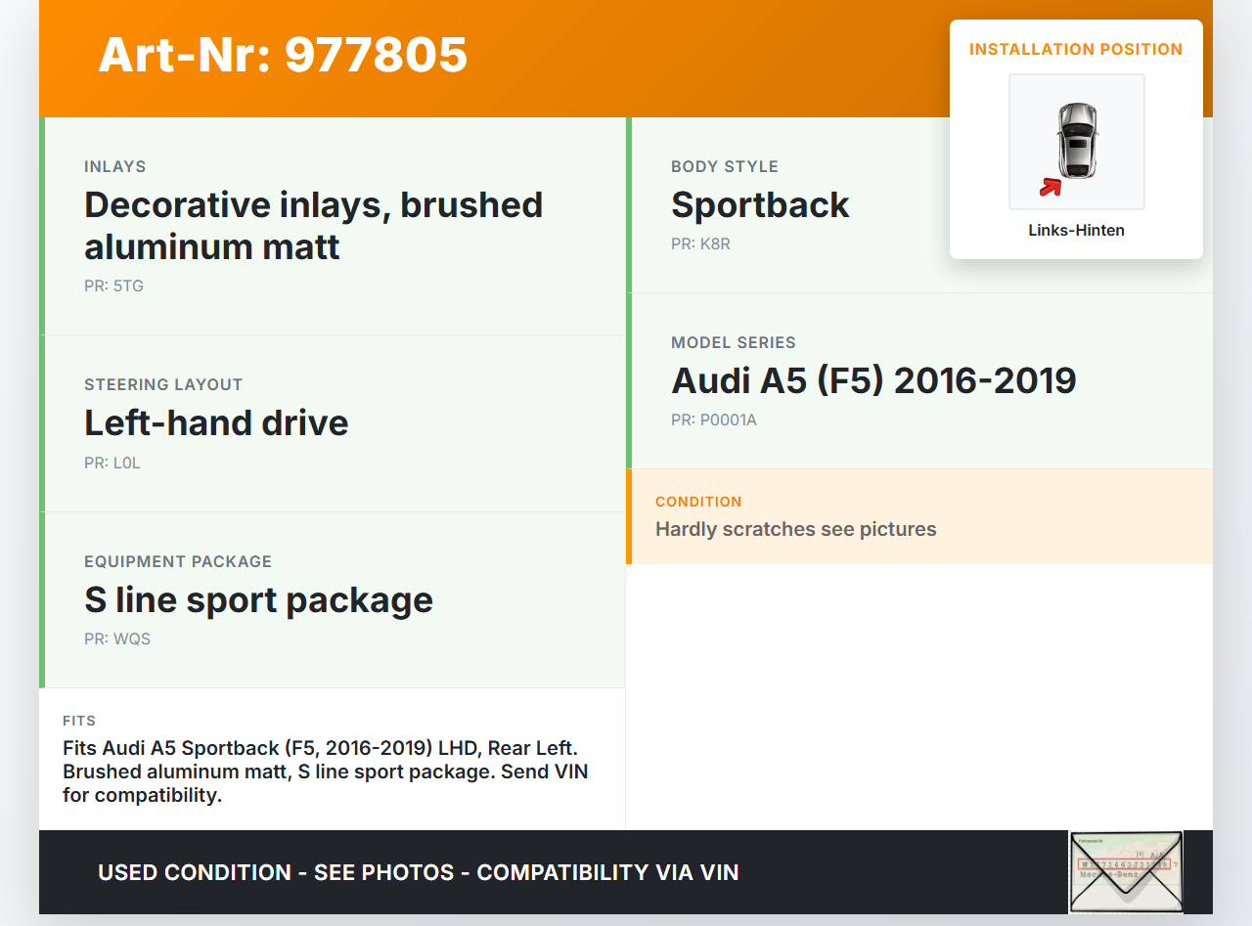Viewport: 1252px width, 926px height.
Task: Click the Left-hand drive value
Action: 216,423
